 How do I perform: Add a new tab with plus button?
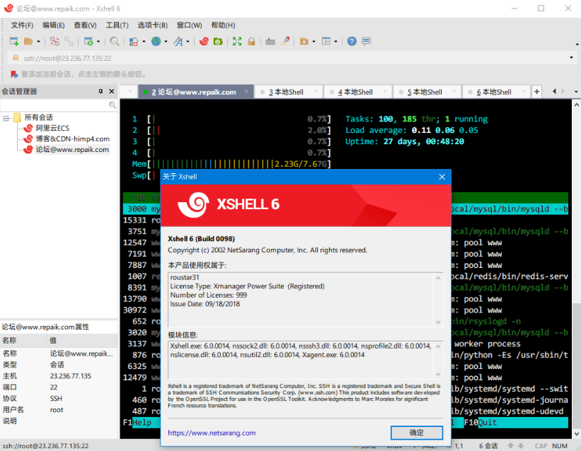[x=536, y=91]
